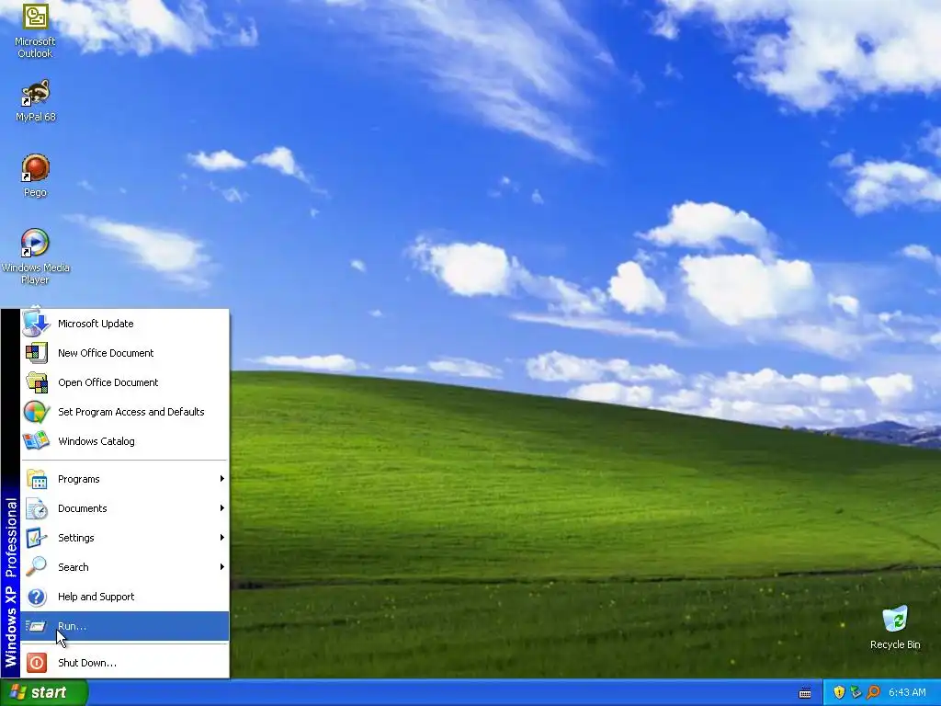941x706 pixels.
Task: Expand the Search submenu arrow
Action: (222, 566)
